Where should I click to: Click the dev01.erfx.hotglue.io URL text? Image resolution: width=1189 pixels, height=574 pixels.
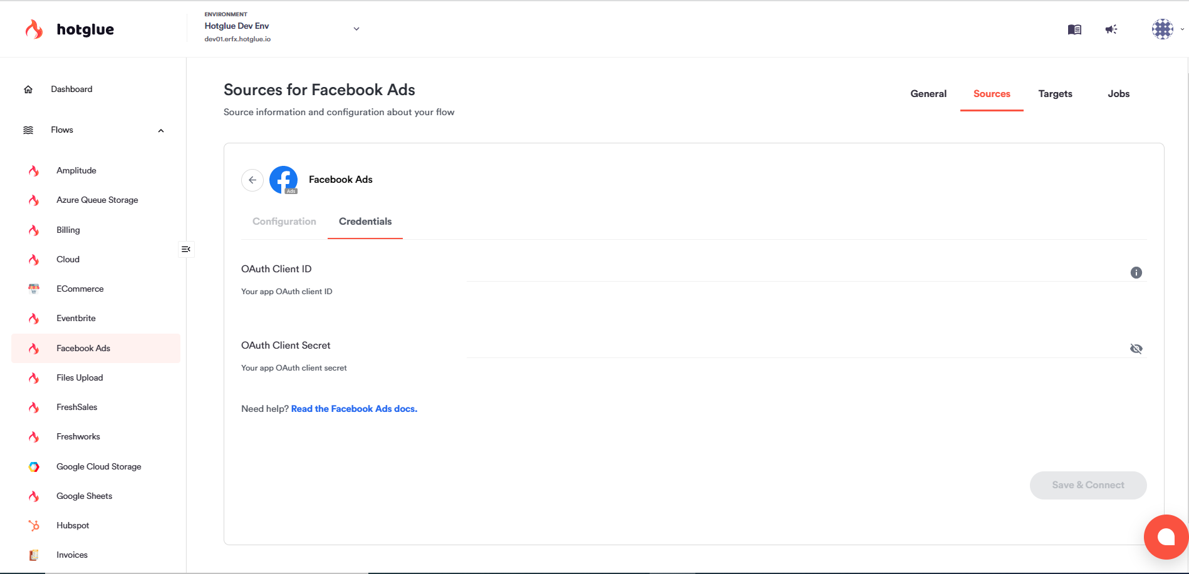pos(237,39)
